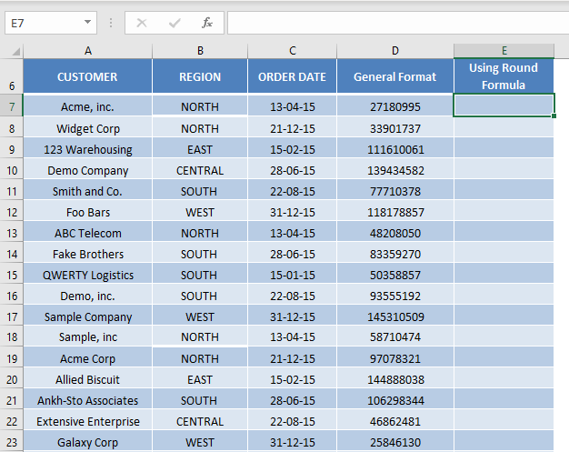This screenshot has height=452, width=569.
Task: Click the formula bar vertical dots handle
Action: 111,23
